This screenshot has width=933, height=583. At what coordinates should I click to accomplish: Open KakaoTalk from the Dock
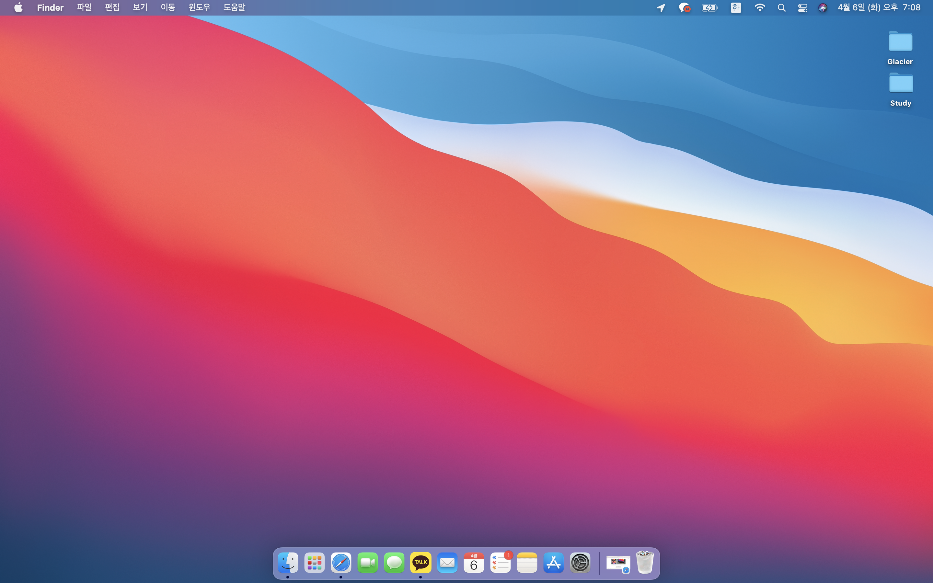(420, 563)
